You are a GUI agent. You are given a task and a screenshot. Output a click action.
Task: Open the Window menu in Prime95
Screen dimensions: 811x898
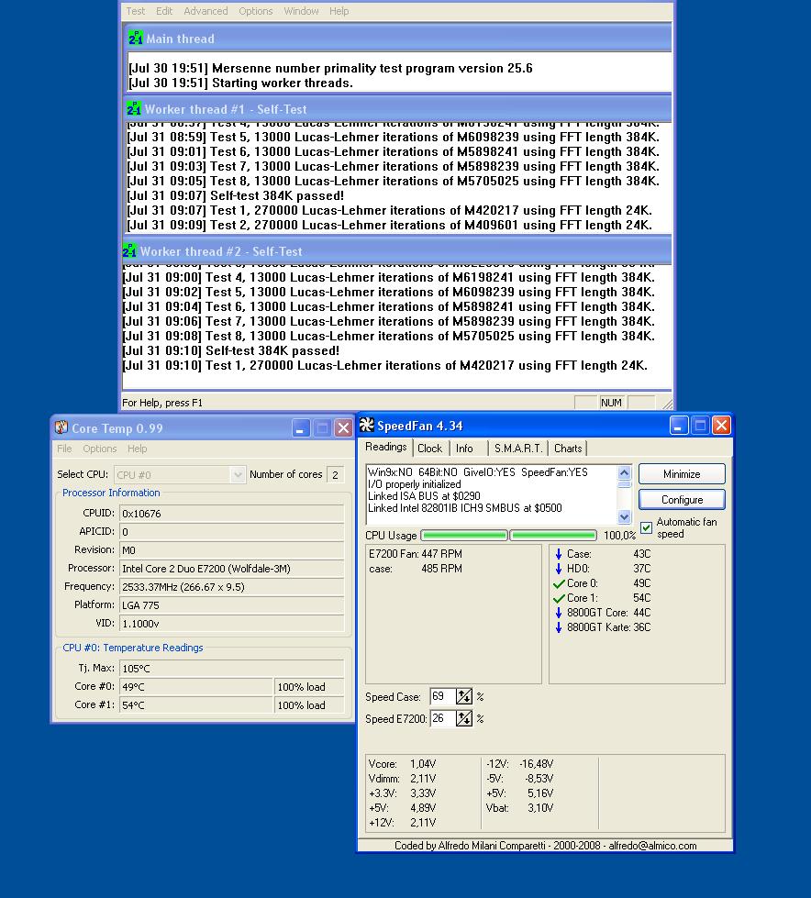pyautogui.click(x=301, y=11)
